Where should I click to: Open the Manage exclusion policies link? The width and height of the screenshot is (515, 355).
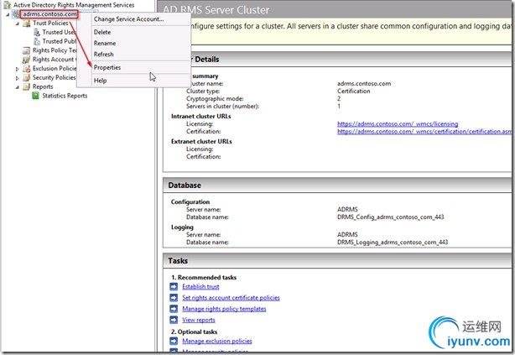point(217,342)
